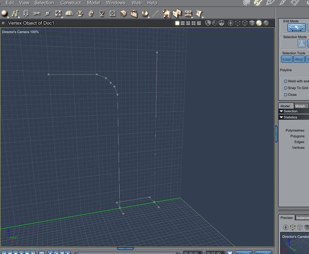Open the Model menu
The width and height of the screenshot is (309, 254).
[x=94, y=3]
